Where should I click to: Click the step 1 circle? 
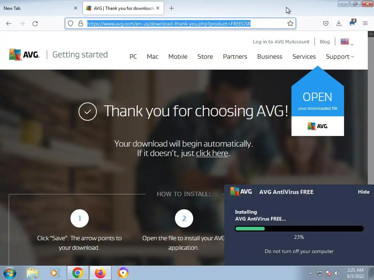point(80,218)
